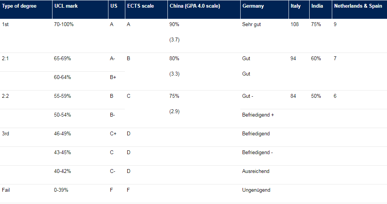
Task: Select the 'Italy' column header
Action: [295, 6]
